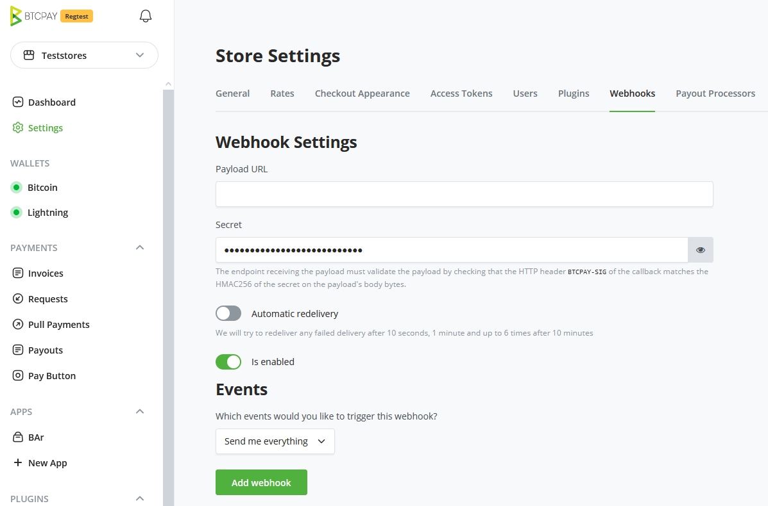This screenshot has height=506, width=768.
Task: Select Invoices in the Payments section
Action: (x=45, y=273)
